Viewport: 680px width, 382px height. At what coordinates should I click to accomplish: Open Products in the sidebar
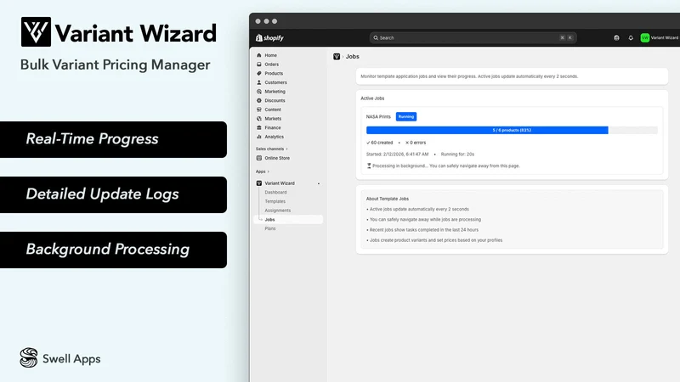tap(274, 74)
